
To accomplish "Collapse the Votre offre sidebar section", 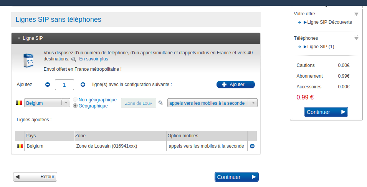I will pyautogui.click(x=356, y=14).
